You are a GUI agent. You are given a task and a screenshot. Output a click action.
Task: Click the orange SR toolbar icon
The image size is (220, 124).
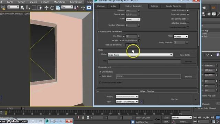[x=213, y=8]
